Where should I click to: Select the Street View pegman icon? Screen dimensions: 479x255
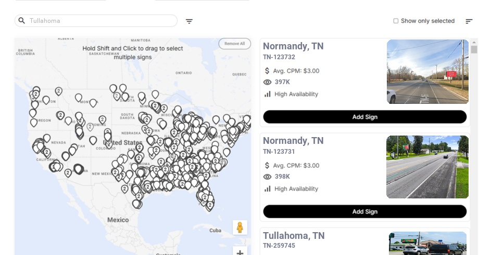(x=240, y=227)
